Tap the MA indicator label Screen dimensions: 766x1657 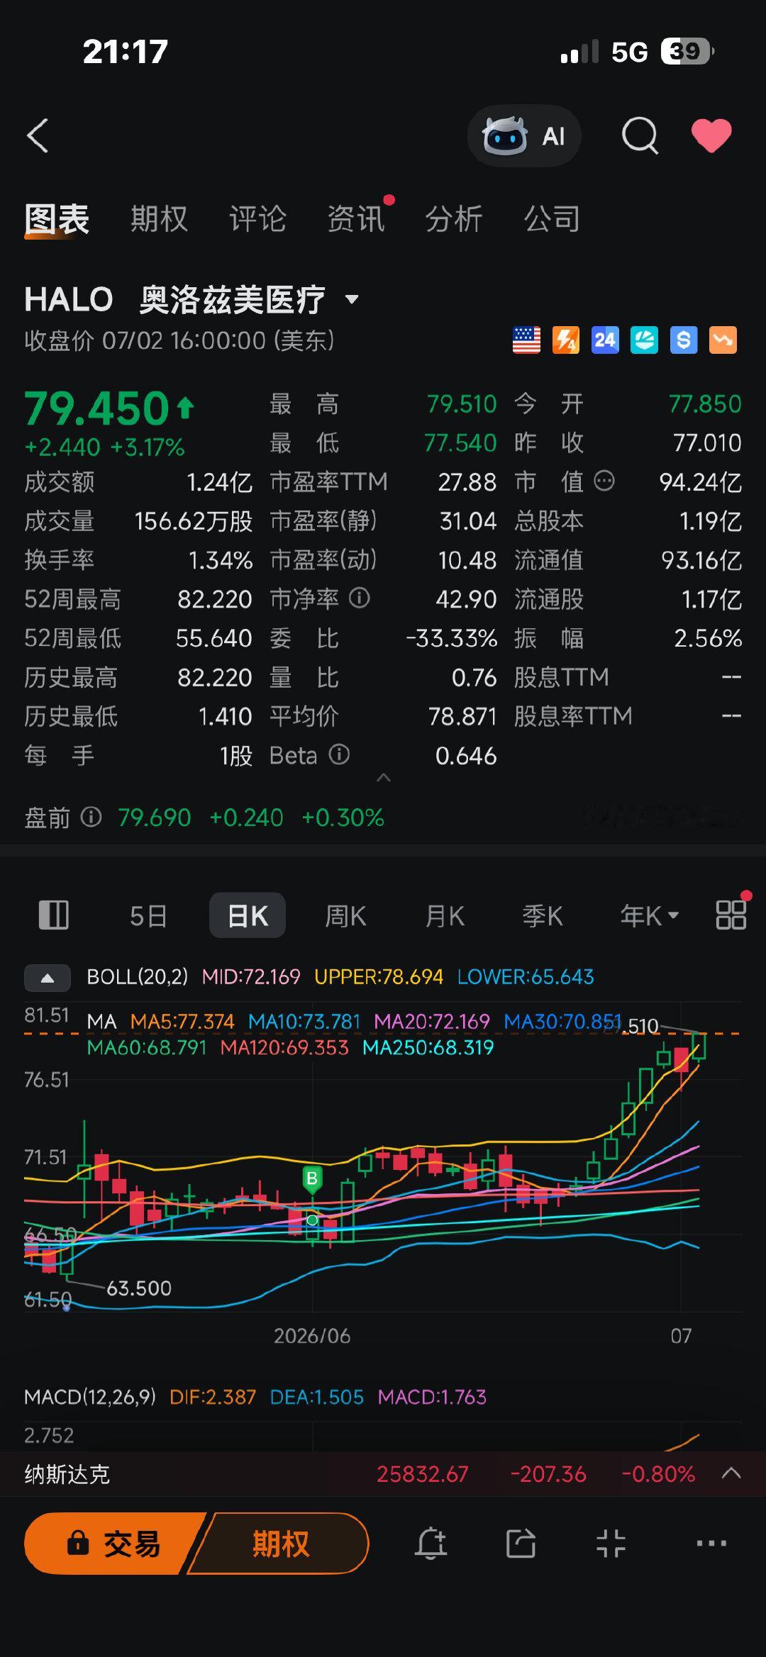pyautogui.click(x=101, y=1022)
